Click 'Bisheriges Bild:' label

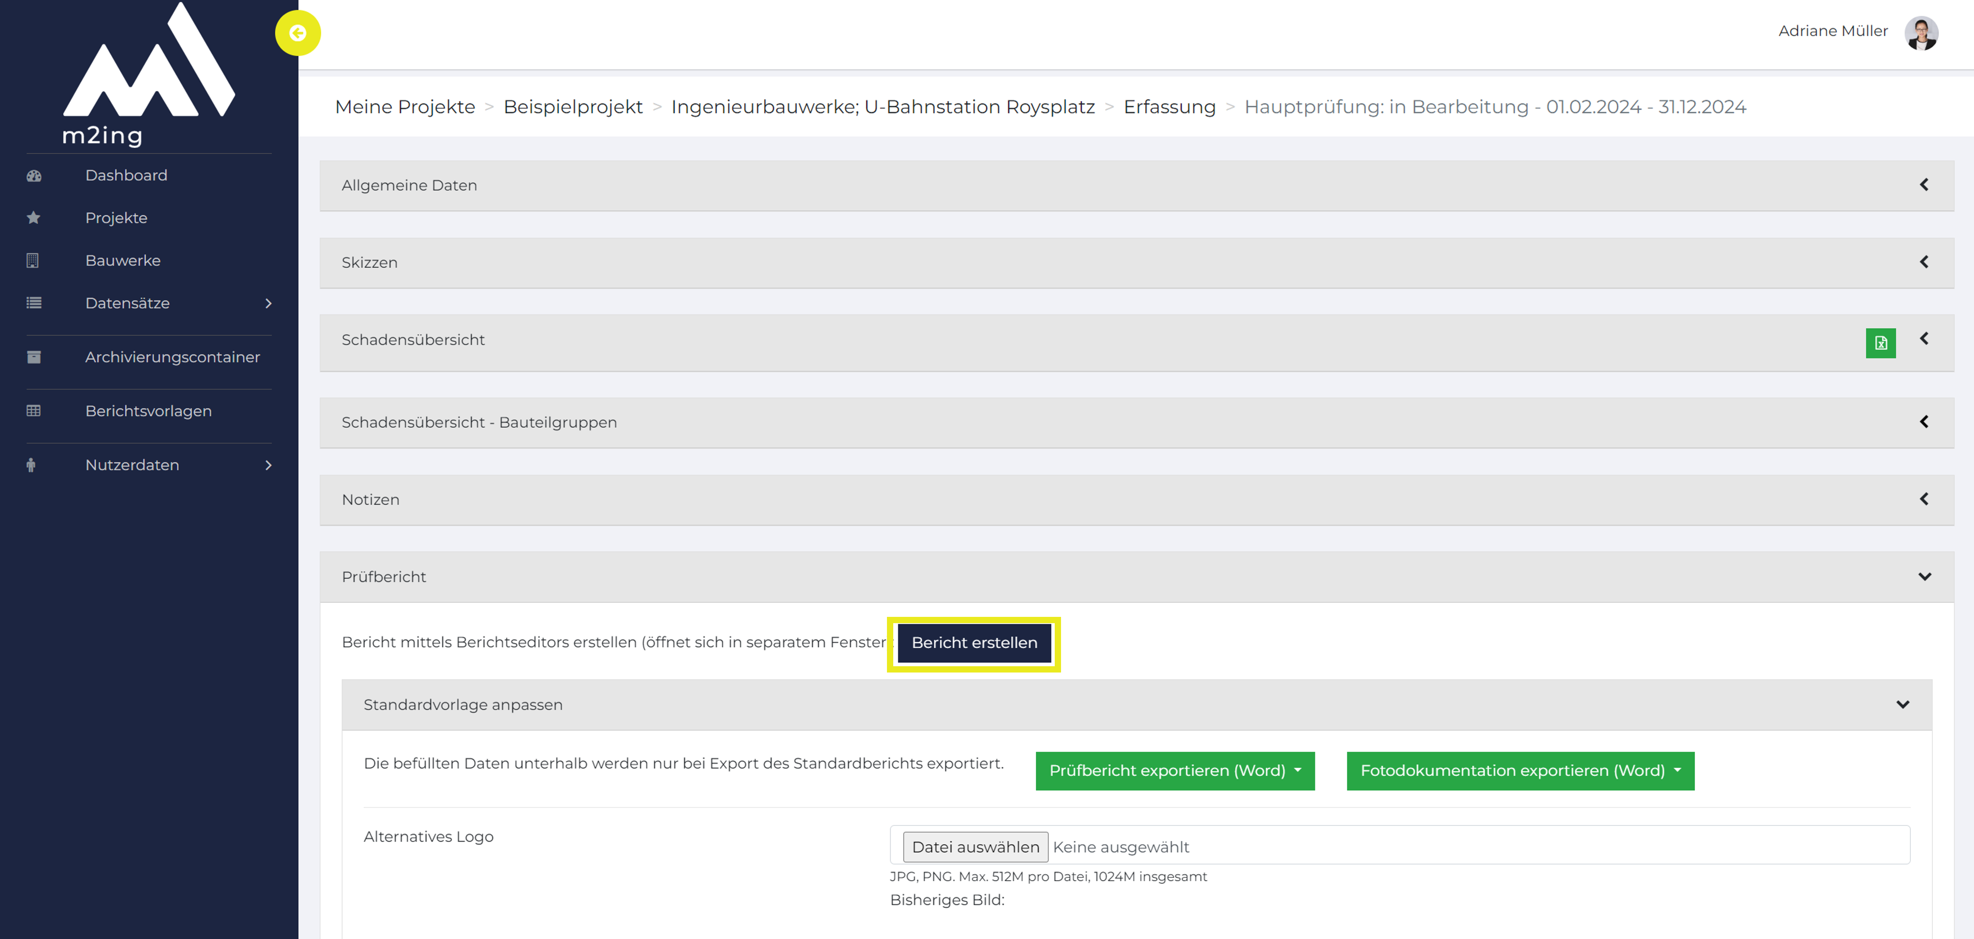point(947,900)
